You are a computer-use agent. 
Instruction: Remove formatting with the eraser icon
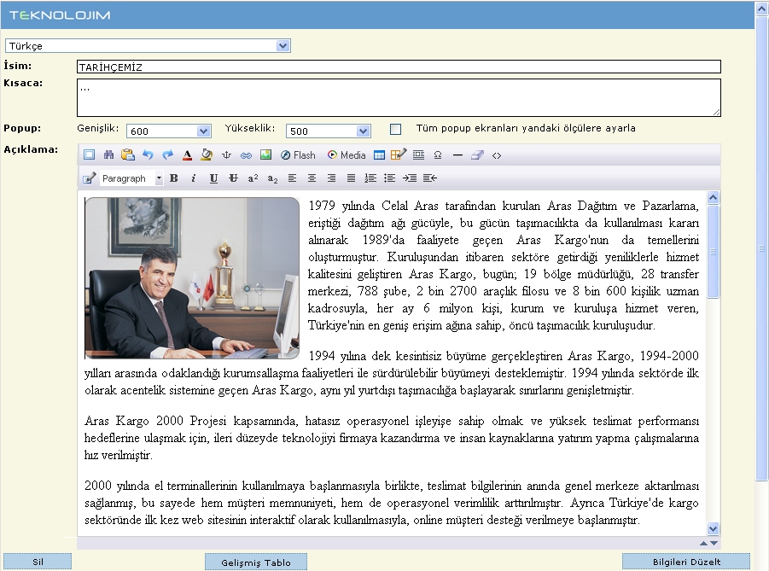477,155
